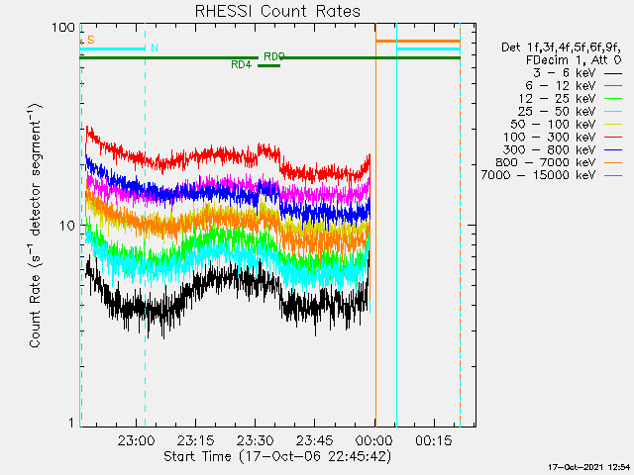Click the 100 y-axis tick label
The width and height of the screenshot is (634, 475).
tap(63, 28)
